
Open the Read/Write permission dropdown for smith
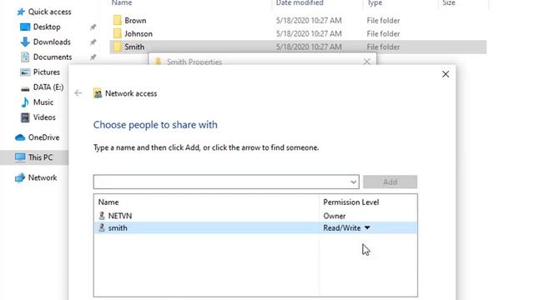click(367, 227)
